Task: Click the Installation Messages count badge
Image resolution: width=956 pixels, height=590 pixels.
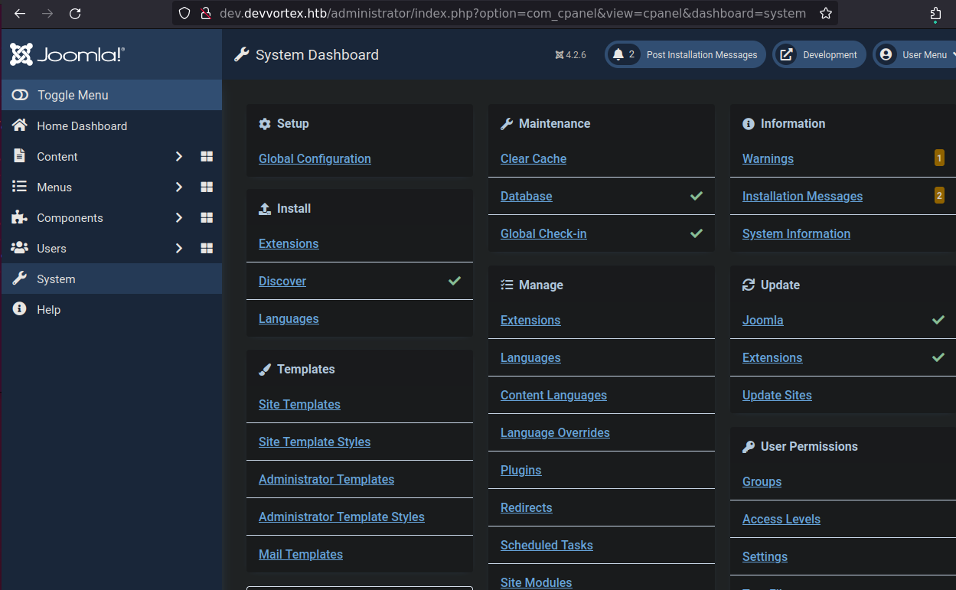Action: [x=939, y=196]
